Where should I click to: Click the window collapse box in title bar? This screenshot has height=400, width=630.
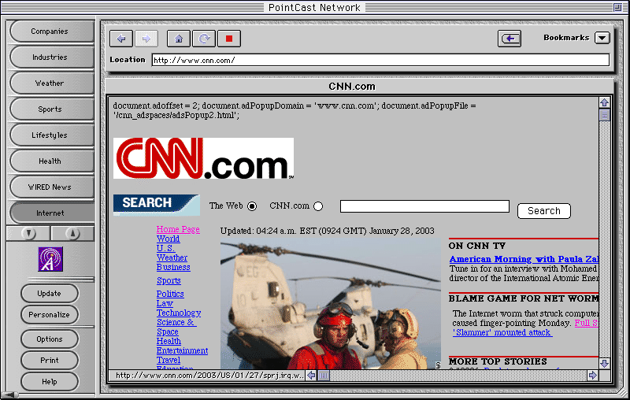tap(617, 7)
